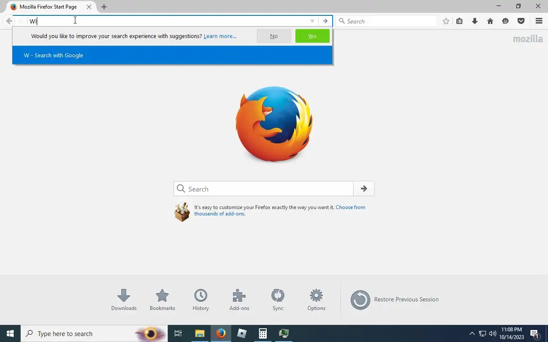Open the network tray icon
The image size is (548, 342).
click(482, 333)
